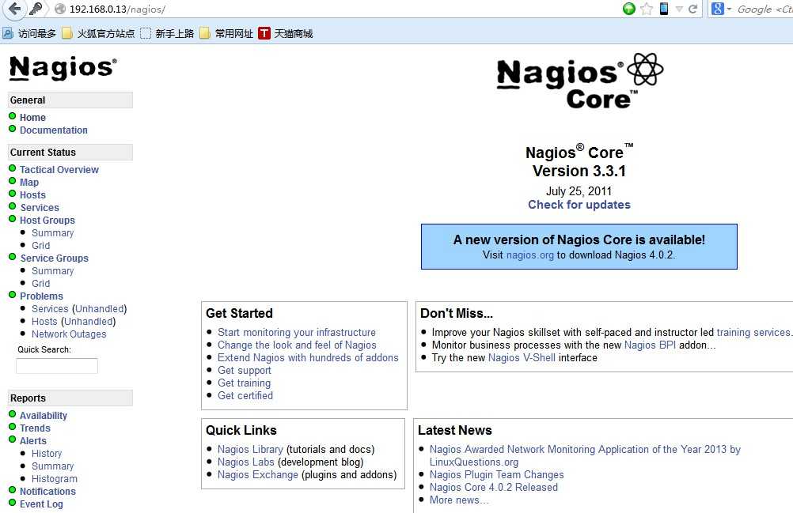Open Documentation from General section
This screenshot has height=513, width=793.
(54, 130)
